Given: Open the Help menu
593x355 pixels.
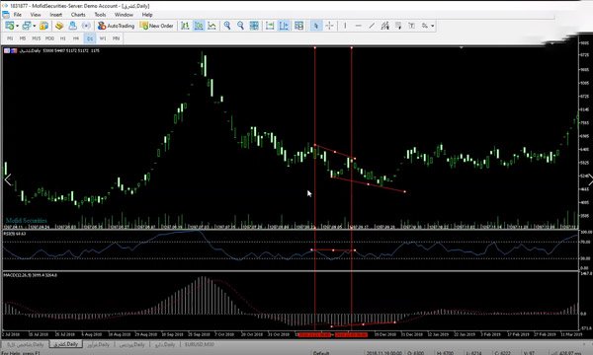Looking at the screenshot, I should click(147, 15).
